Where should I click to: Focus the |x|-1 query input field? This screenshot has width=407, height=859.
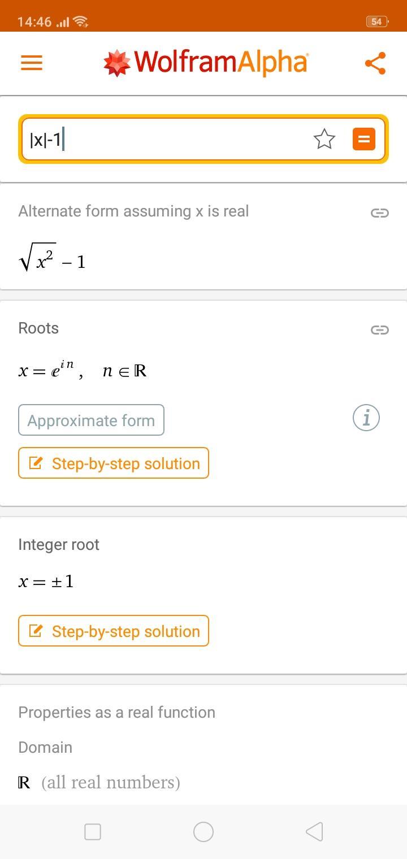click(x=167, y=139)
